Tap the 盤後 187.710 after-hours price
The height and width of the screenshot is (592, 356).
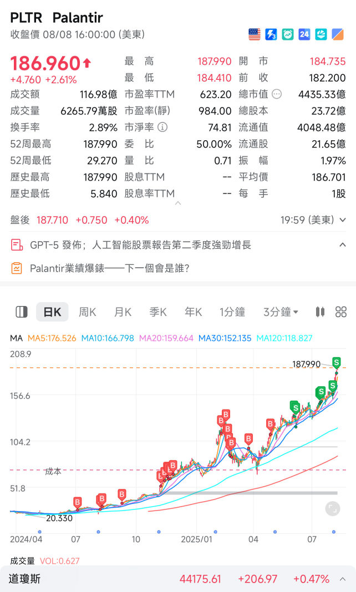[52, 220]
